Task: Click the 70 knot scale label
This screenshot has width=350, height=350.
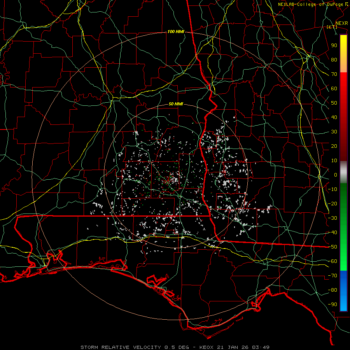Action: click(334, 74)
